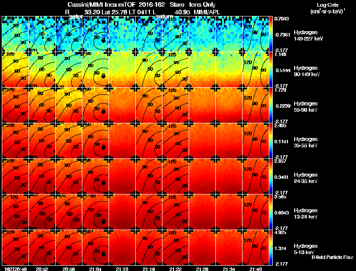Click the 162T20:46 time label
The height and width of the screenshot is (271, 356).
pos(15,269)
